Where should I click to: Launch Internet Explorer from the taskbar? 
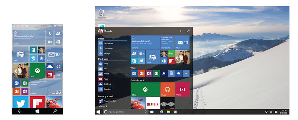(162, 112)
